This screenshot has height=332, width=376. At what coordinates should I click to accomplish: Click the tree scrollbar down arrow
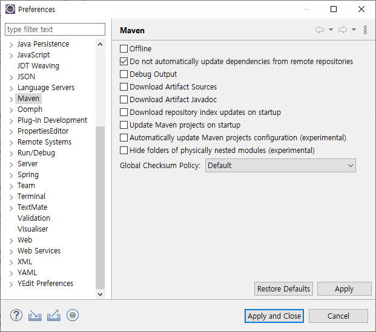pyautogui.click(x=101, y=294)
